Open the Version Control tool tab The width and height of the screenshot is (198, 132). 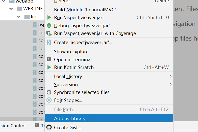[13, 125]
